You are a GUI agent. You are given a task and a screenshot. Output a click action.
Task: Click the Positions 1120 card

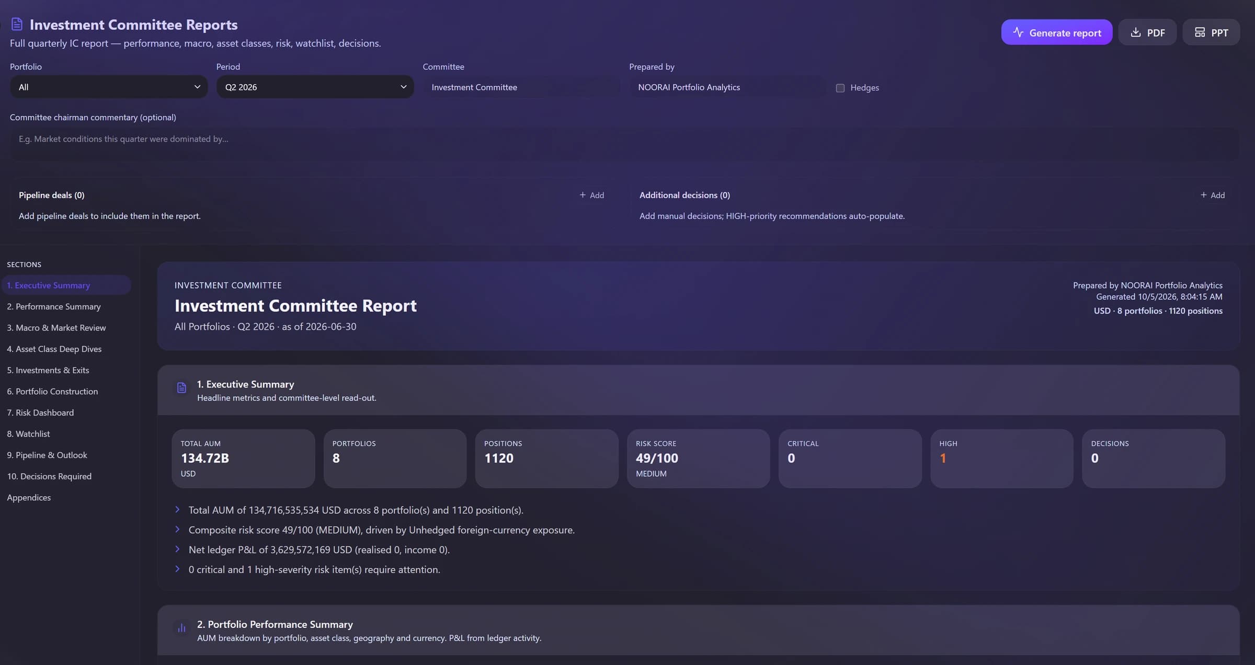pos(546,458)
